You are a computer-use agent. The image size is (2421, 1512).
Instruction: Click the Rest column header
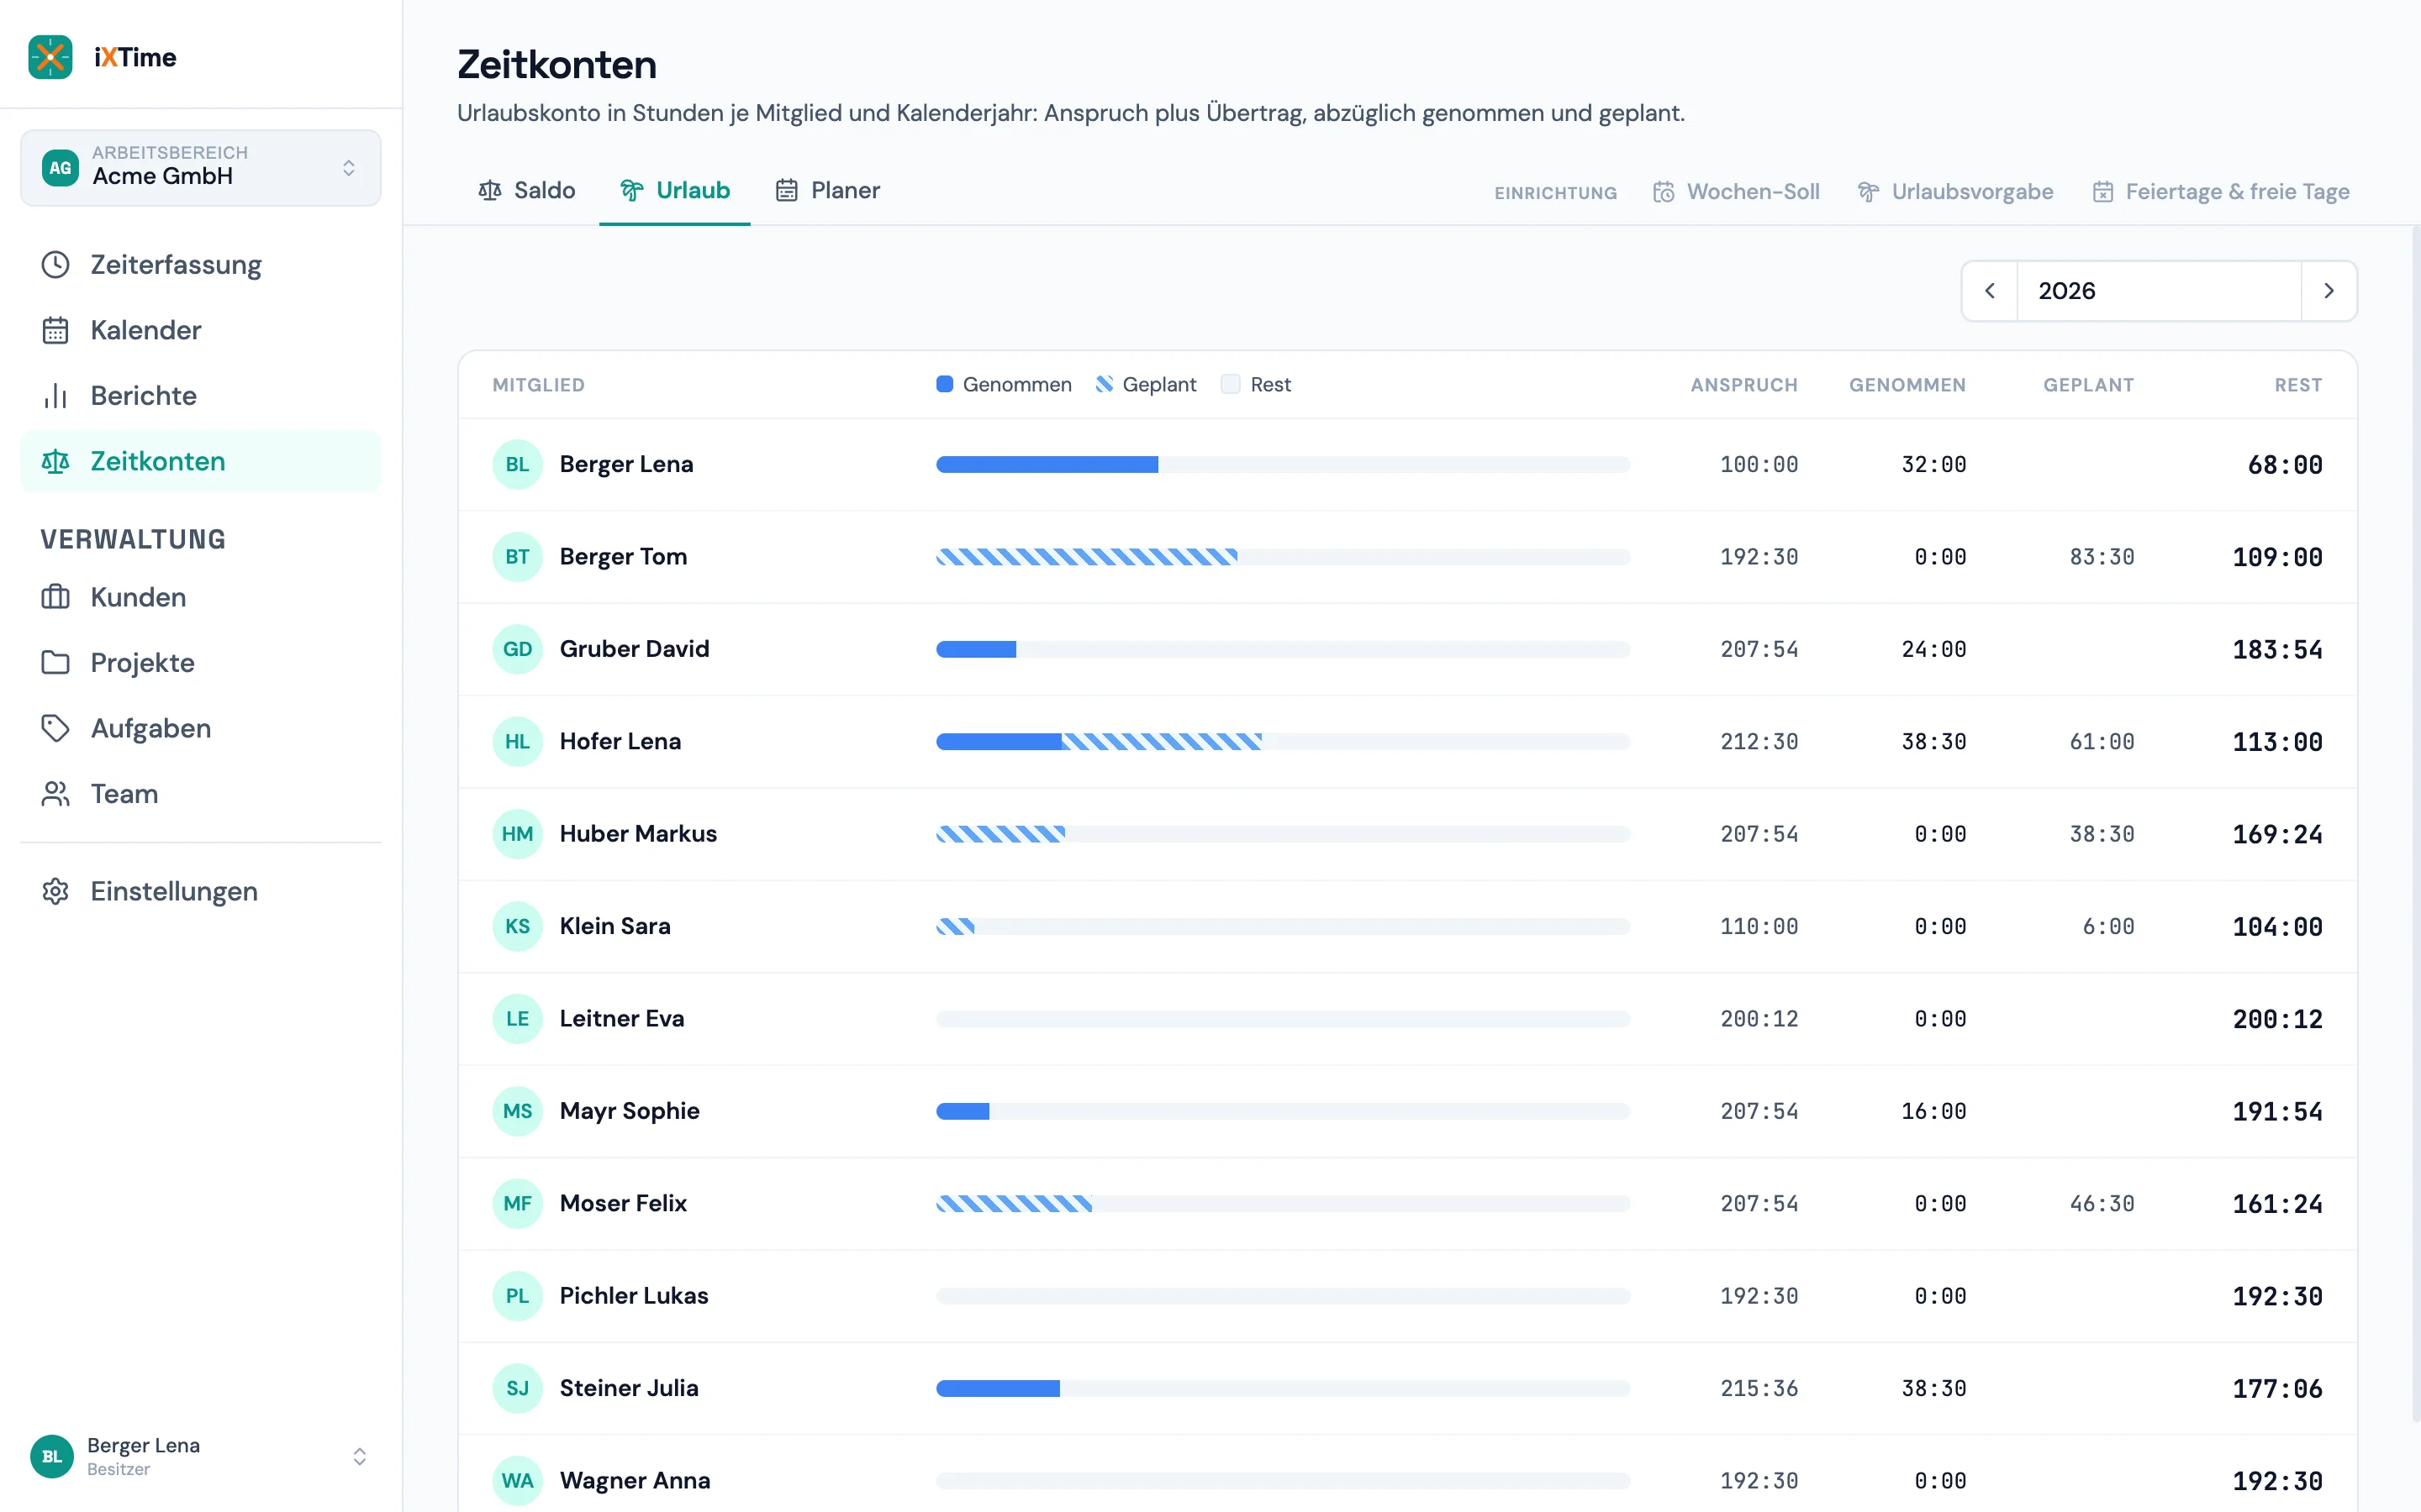click(2298, 385)
